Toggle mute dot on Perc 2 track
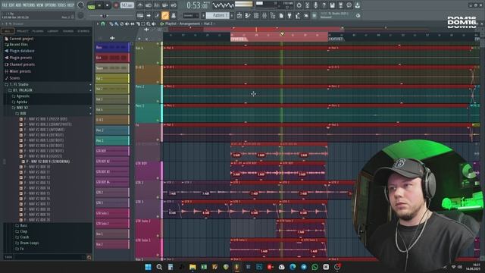The image size is (485, 273). tap(158, 101)
